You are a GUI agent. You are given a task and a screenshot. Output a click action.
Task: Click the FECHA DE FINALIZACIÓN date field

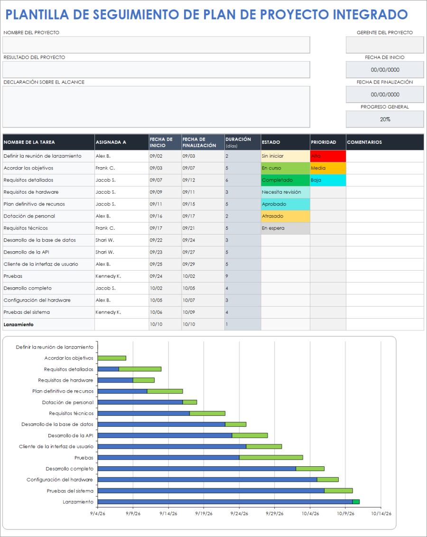pyautogui.click(x=385, y=94)
